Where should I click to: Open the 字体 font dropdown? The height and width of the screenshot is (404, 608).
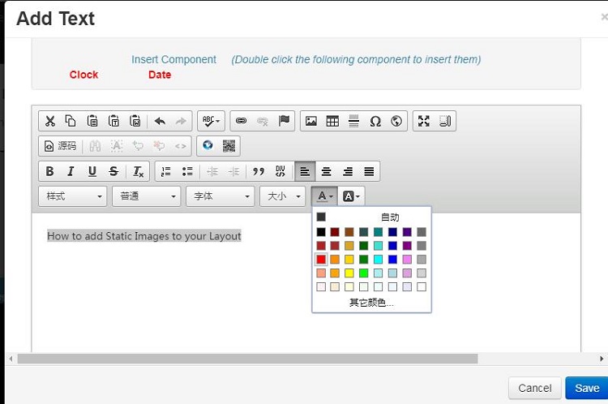click(x=220, y=196)
